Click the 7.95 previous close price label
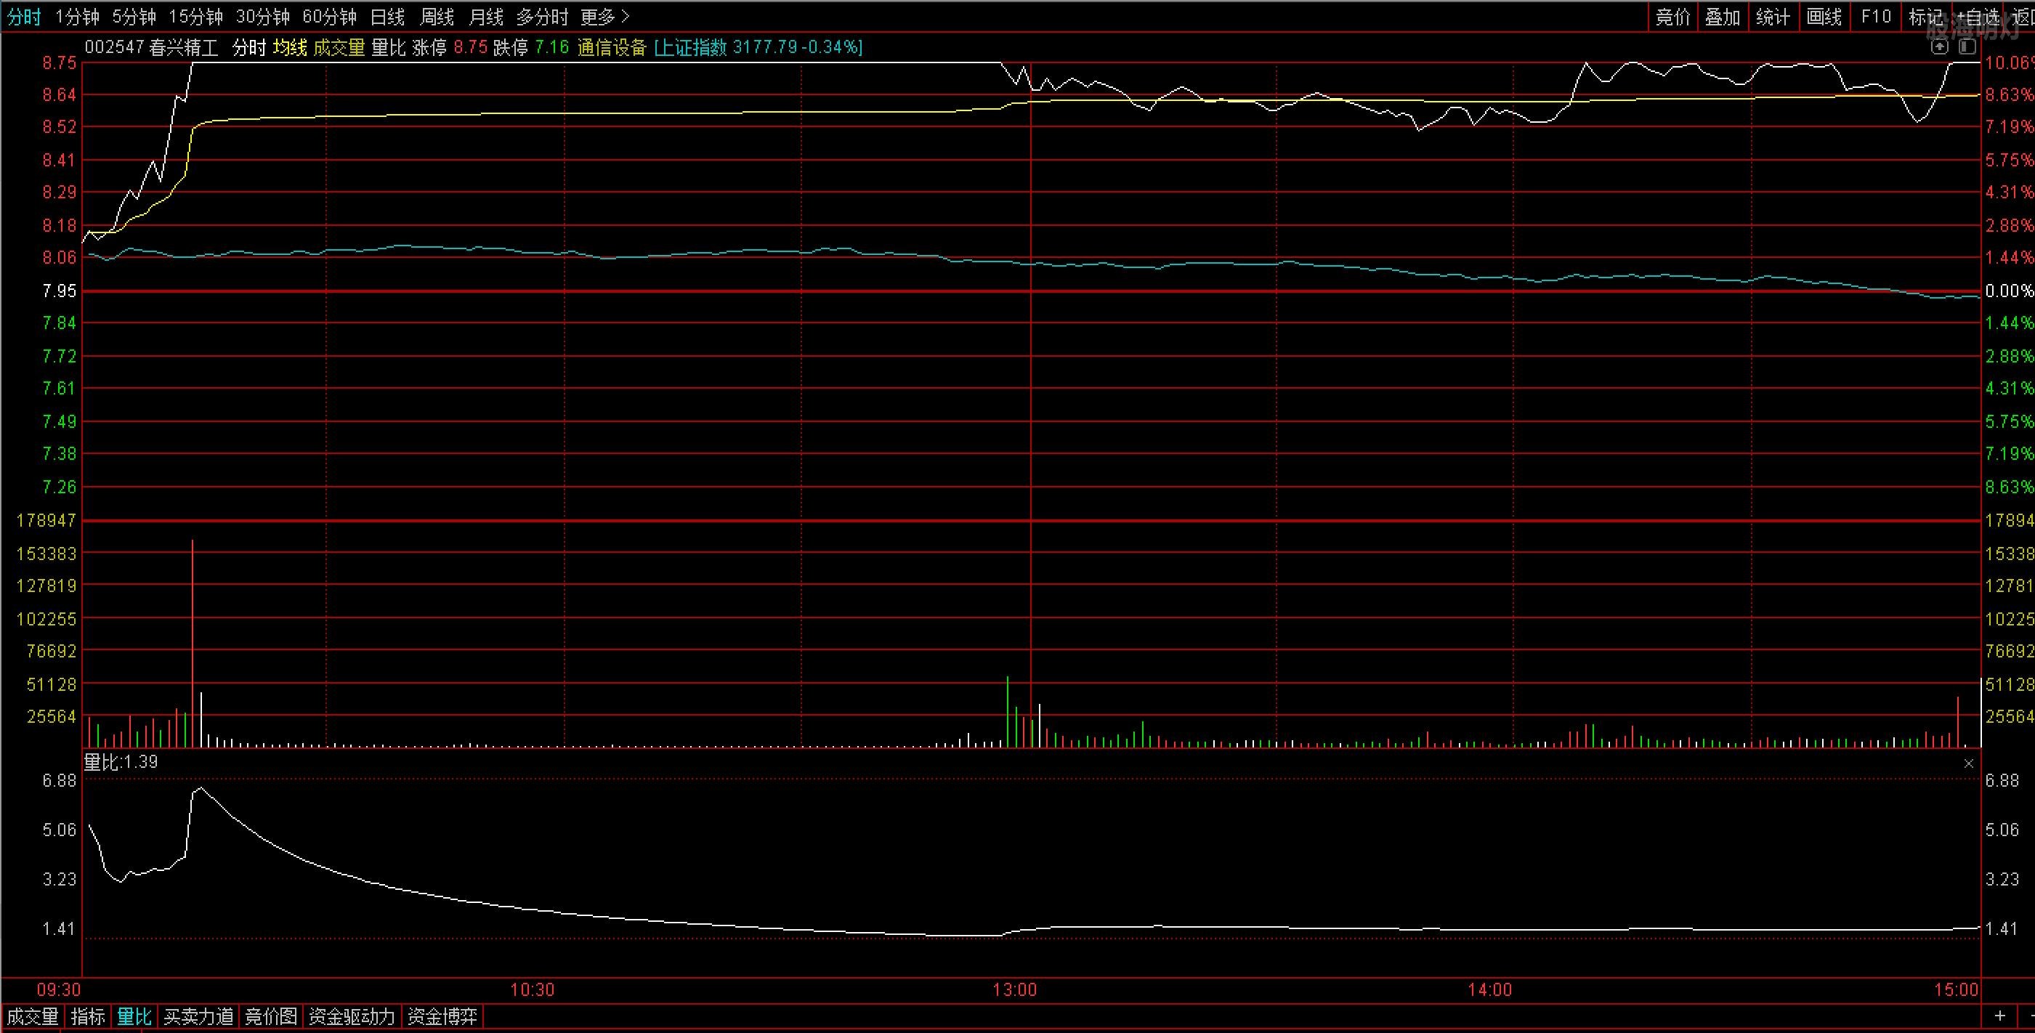Viewport: 2035px width, 1033px height. (60, 291)
